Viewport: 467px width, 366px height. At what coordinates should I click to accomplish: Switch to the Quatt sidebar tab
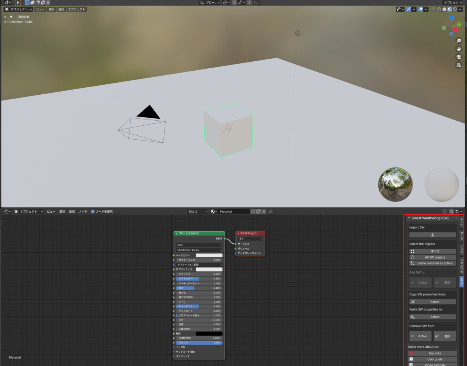point(462,282)
